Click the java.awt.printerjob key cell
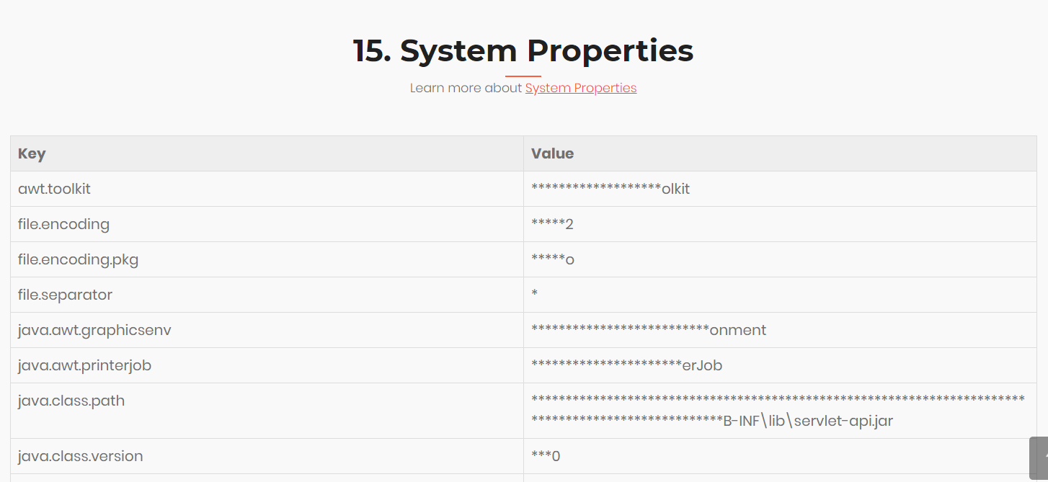This screenshot has width=1048, height=482. click(x=84, y=365)
